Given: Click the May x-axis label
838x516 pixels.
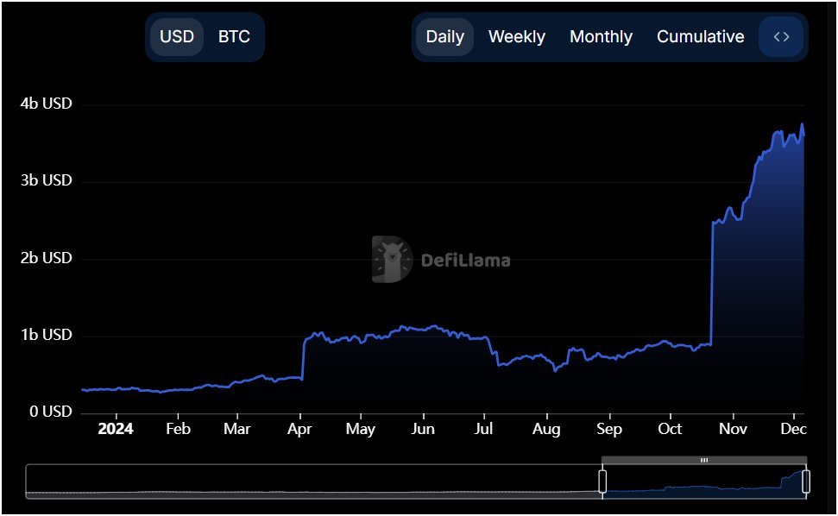Looking at the screenshot, I should [x=360, y=429].
